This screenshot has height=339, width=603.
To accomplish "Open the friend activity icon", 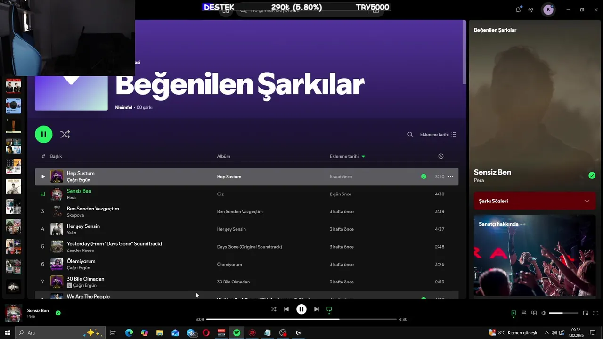I will (531, 9).
